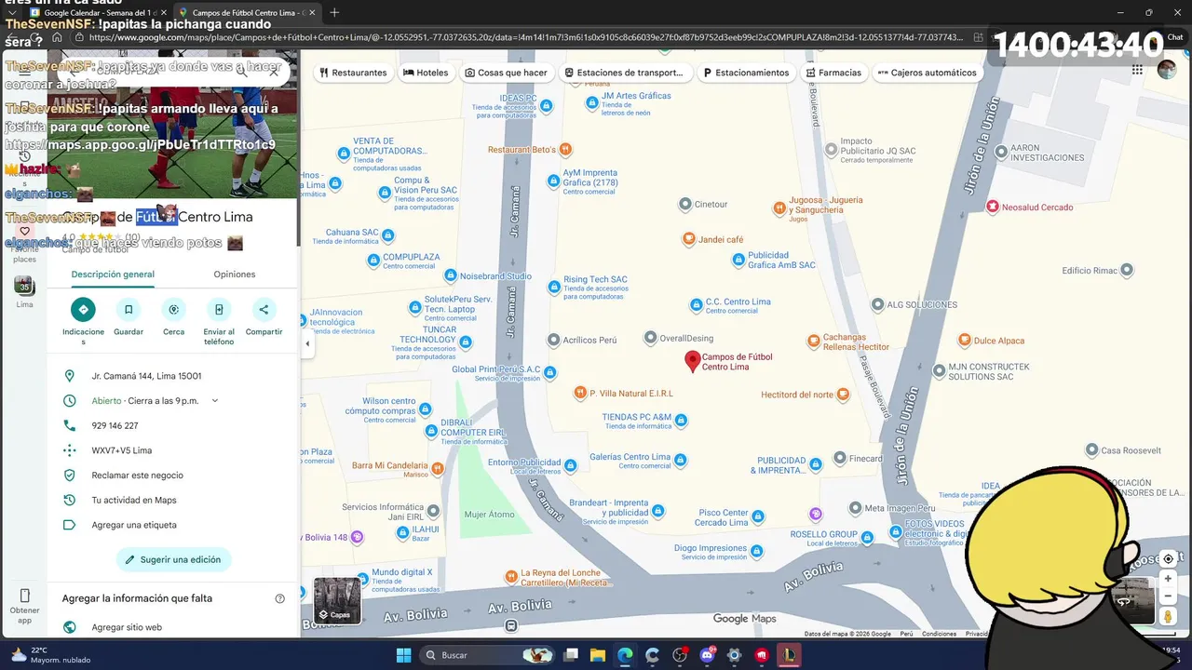Screen dimensions: 1192x670
Task: Click the Casa Roosevelt map marker
Action: [1092, 450]
